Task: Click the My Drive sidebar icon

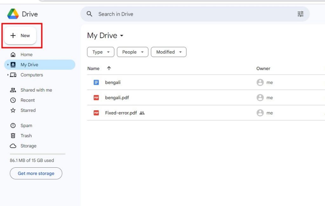Action: pyautogui.click(x=13, y=65)
